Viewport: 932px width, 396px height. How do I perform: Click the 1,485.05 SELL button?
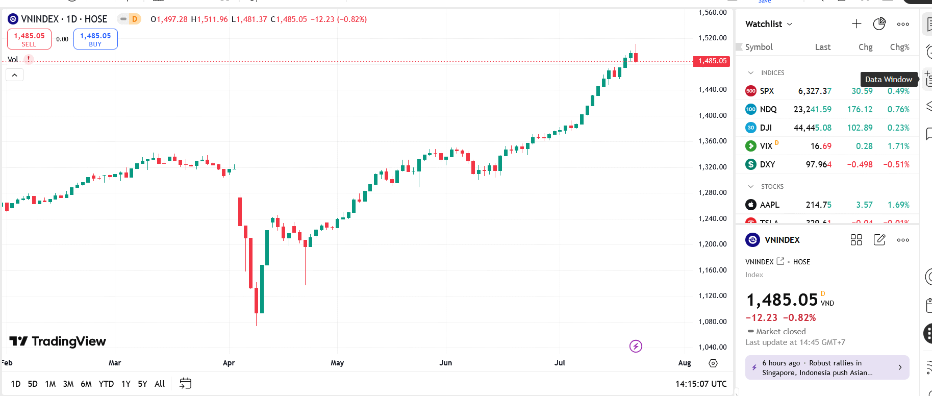pos(29,39)
